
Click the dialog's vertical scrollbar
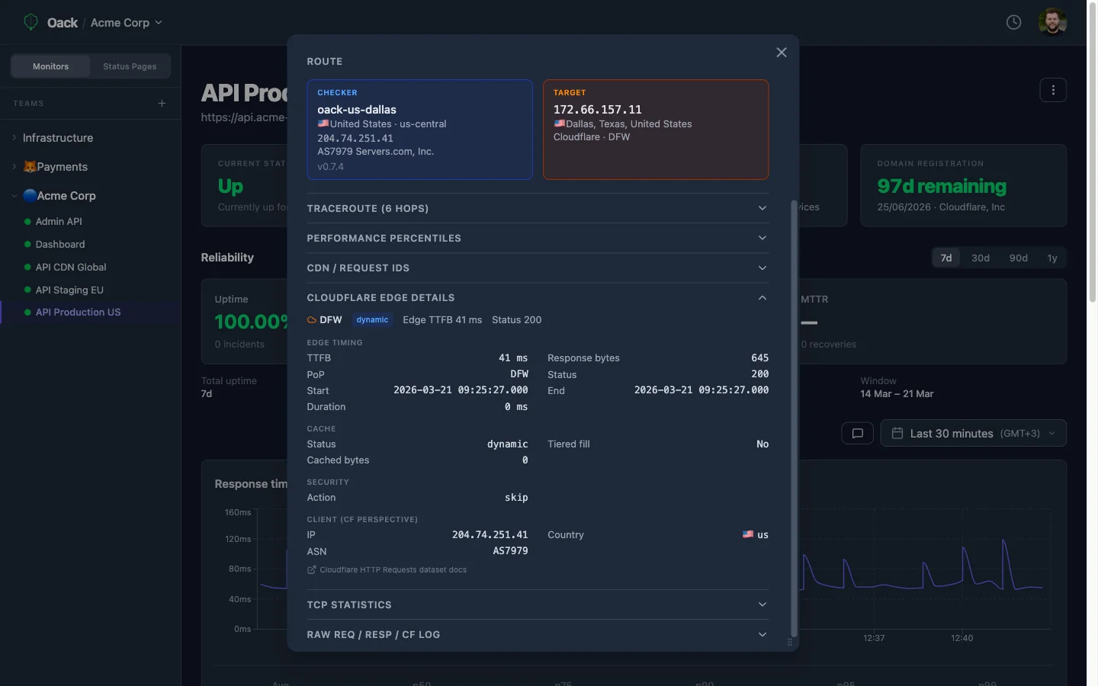(794, 419)
